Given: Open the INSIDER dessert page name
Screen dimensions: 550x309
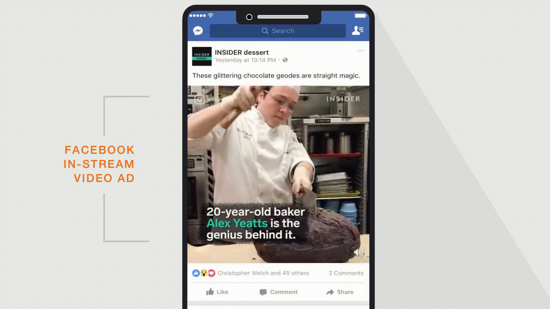Looking at the screenshot, I should tap(241, 52).
